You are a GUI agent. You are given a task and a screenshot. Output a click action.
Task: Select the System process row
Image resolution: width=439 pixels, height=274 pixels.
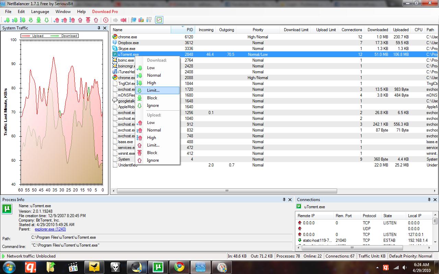[274, 159]
